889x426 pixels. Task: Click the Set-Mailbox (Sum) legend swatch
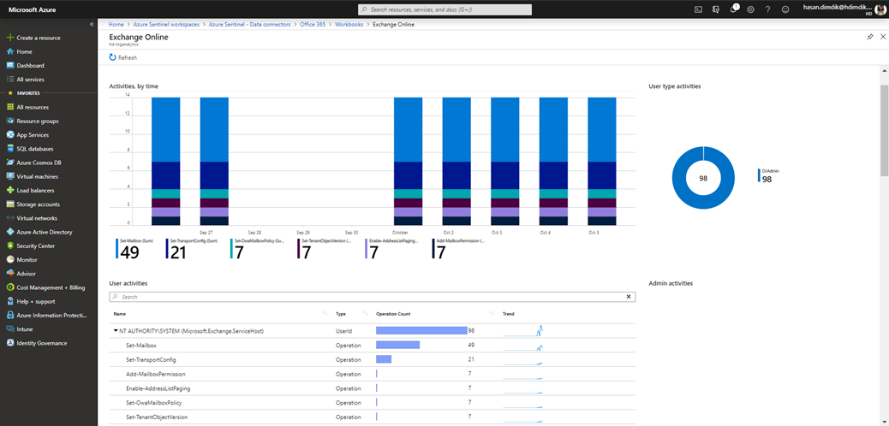coord(116,249)
